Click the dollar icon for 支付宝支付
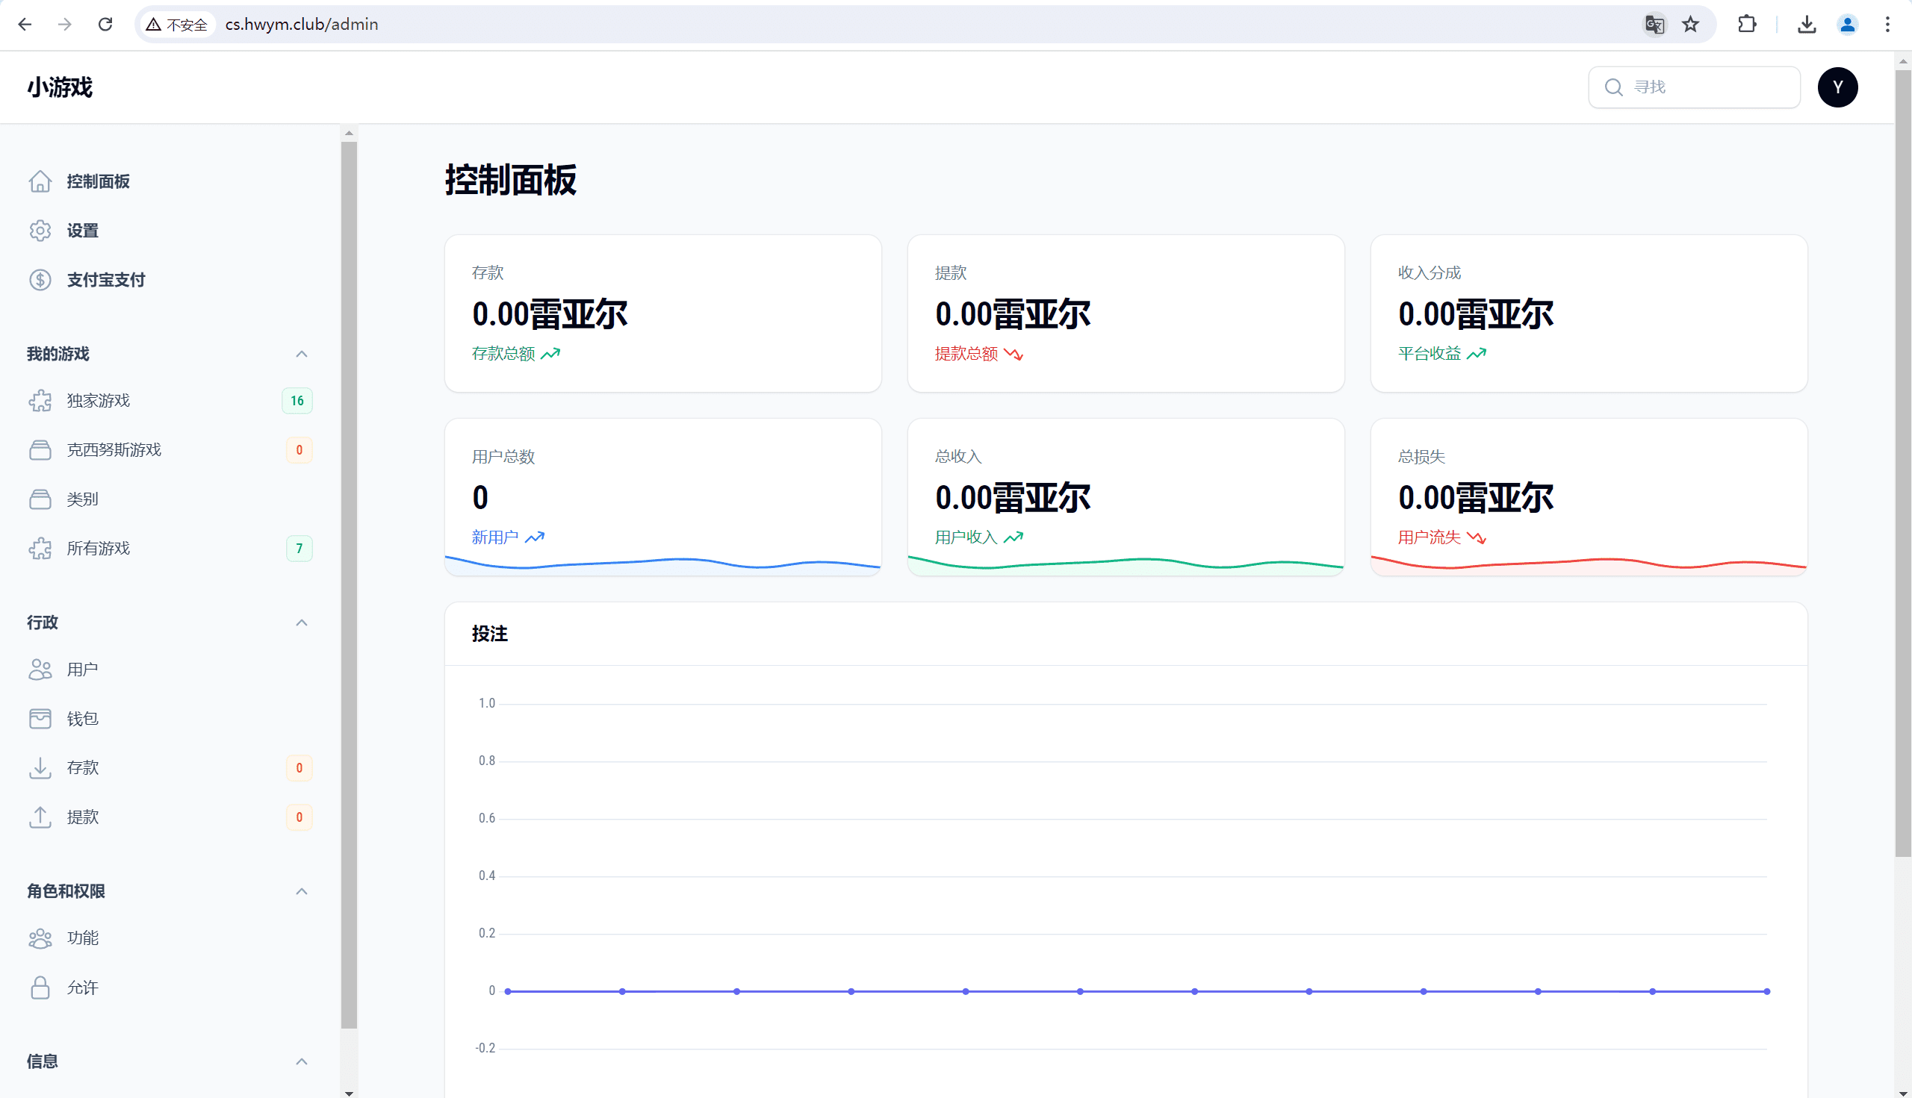The width and height of the screenshot is (1912, 1098). click(x=40, y=280)
